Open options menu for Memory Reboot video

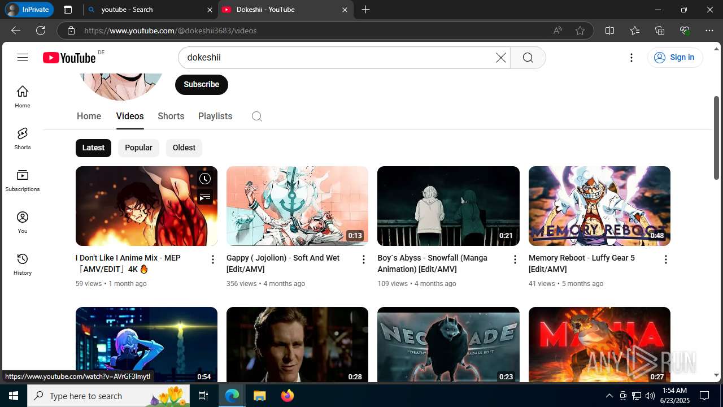665,259
